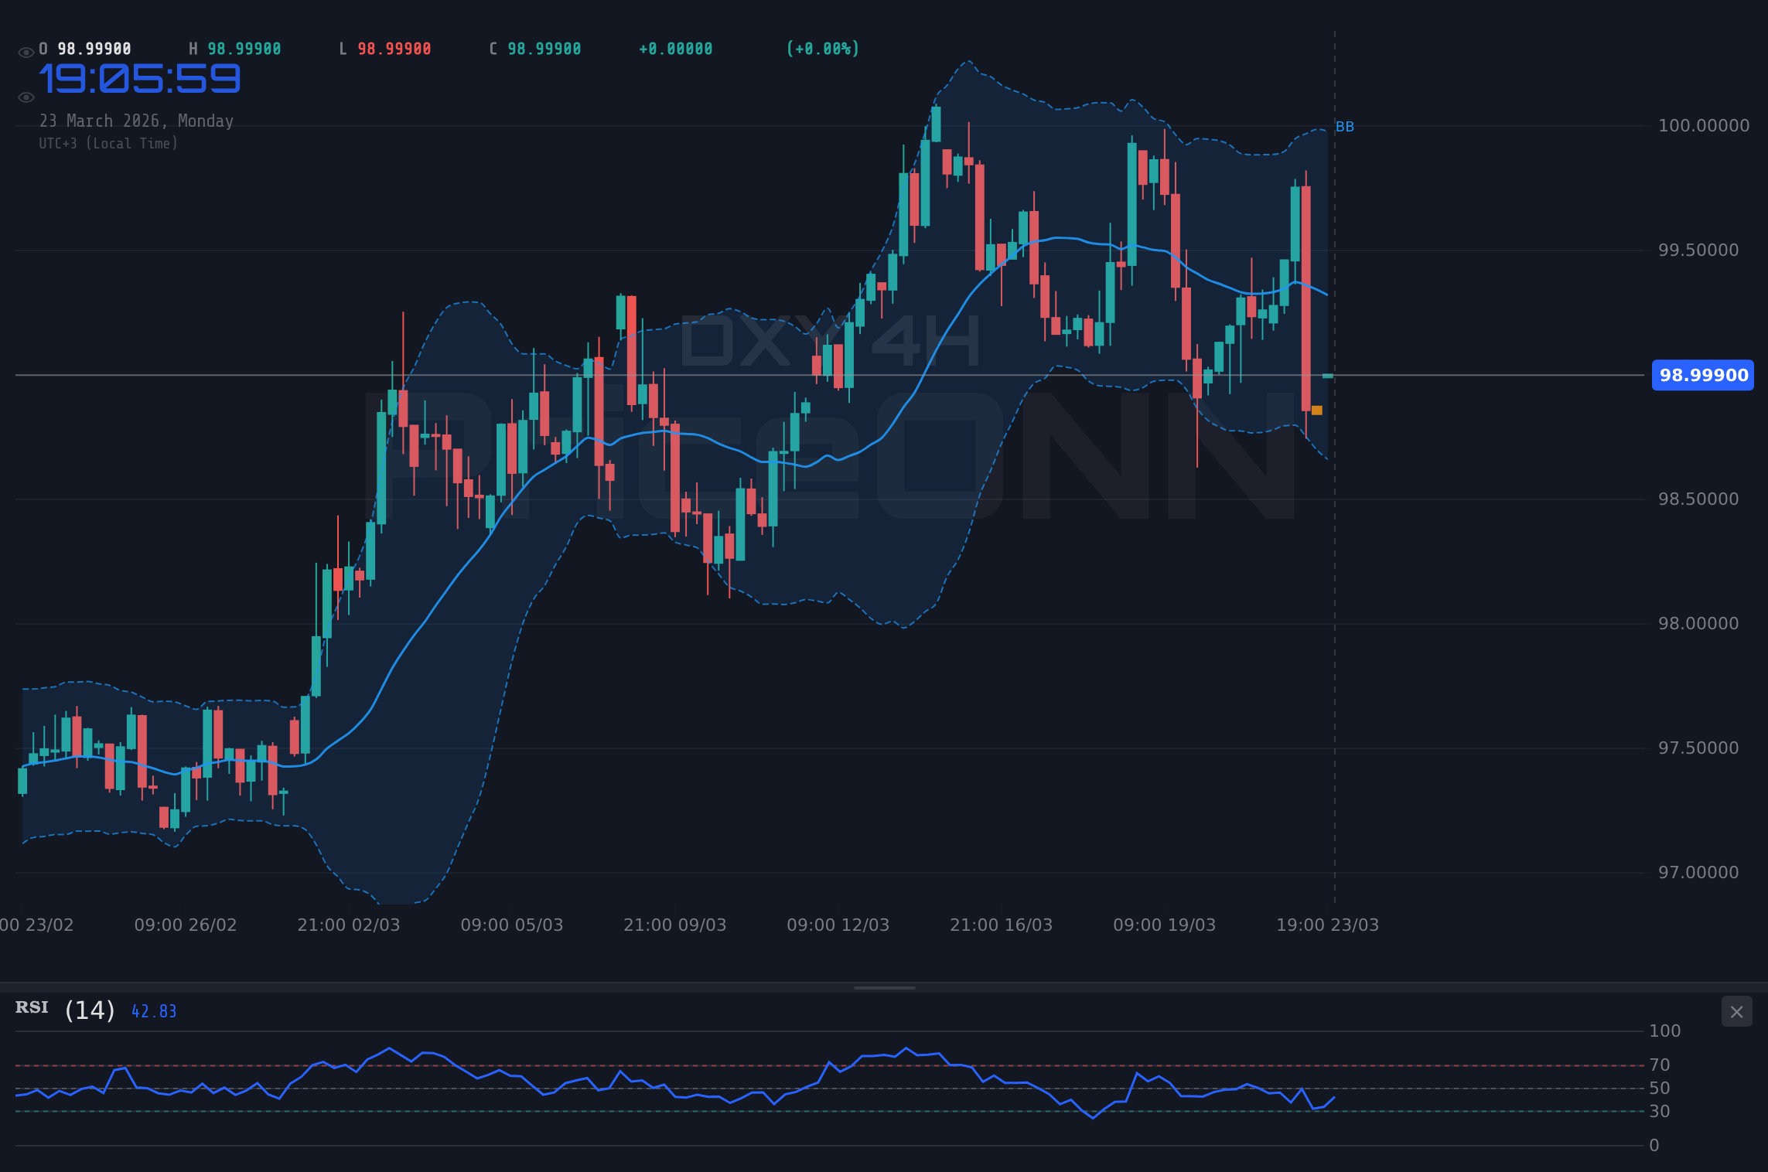Image resolution: width=1768 pixels, height=1172 pixels.
Task: Click the RSI value 42.83
Action: pos(153,1011)
